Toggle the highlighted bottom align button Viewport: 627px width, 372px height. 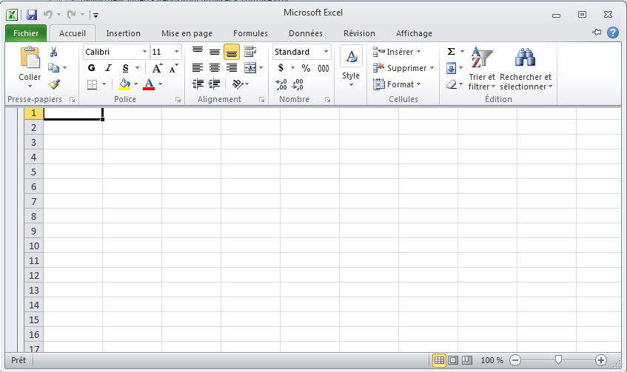pos(232,52)
